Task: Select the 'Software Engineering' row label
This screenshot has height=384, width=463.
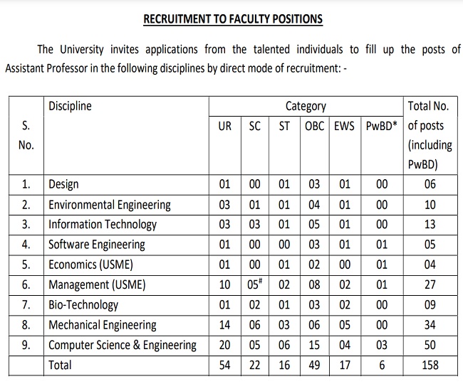Action: [96, 245]
